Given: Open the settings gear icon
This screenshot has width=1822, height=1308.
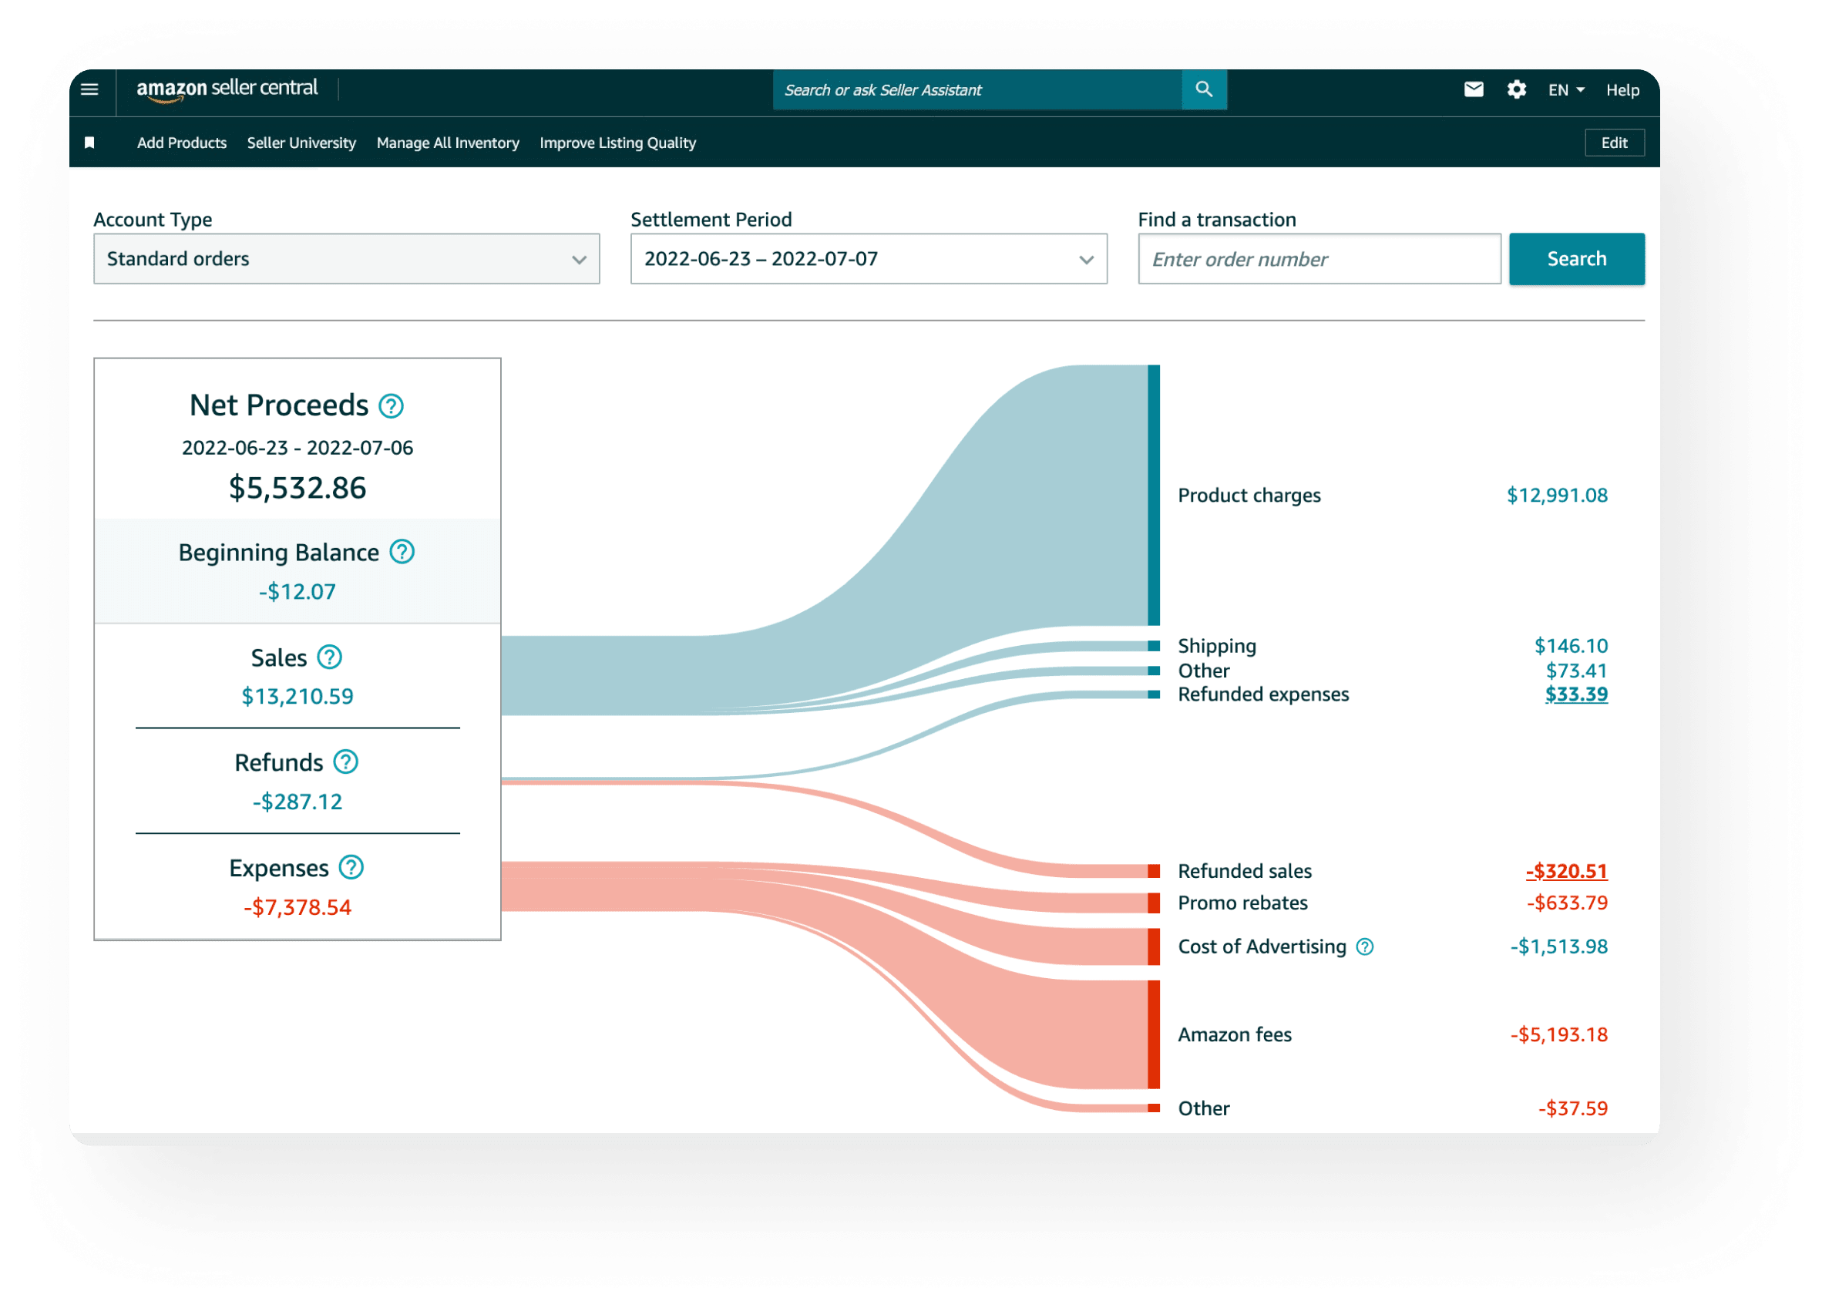Looking at the screenshot, I should pyautogui.click(x=1516, y=89).
